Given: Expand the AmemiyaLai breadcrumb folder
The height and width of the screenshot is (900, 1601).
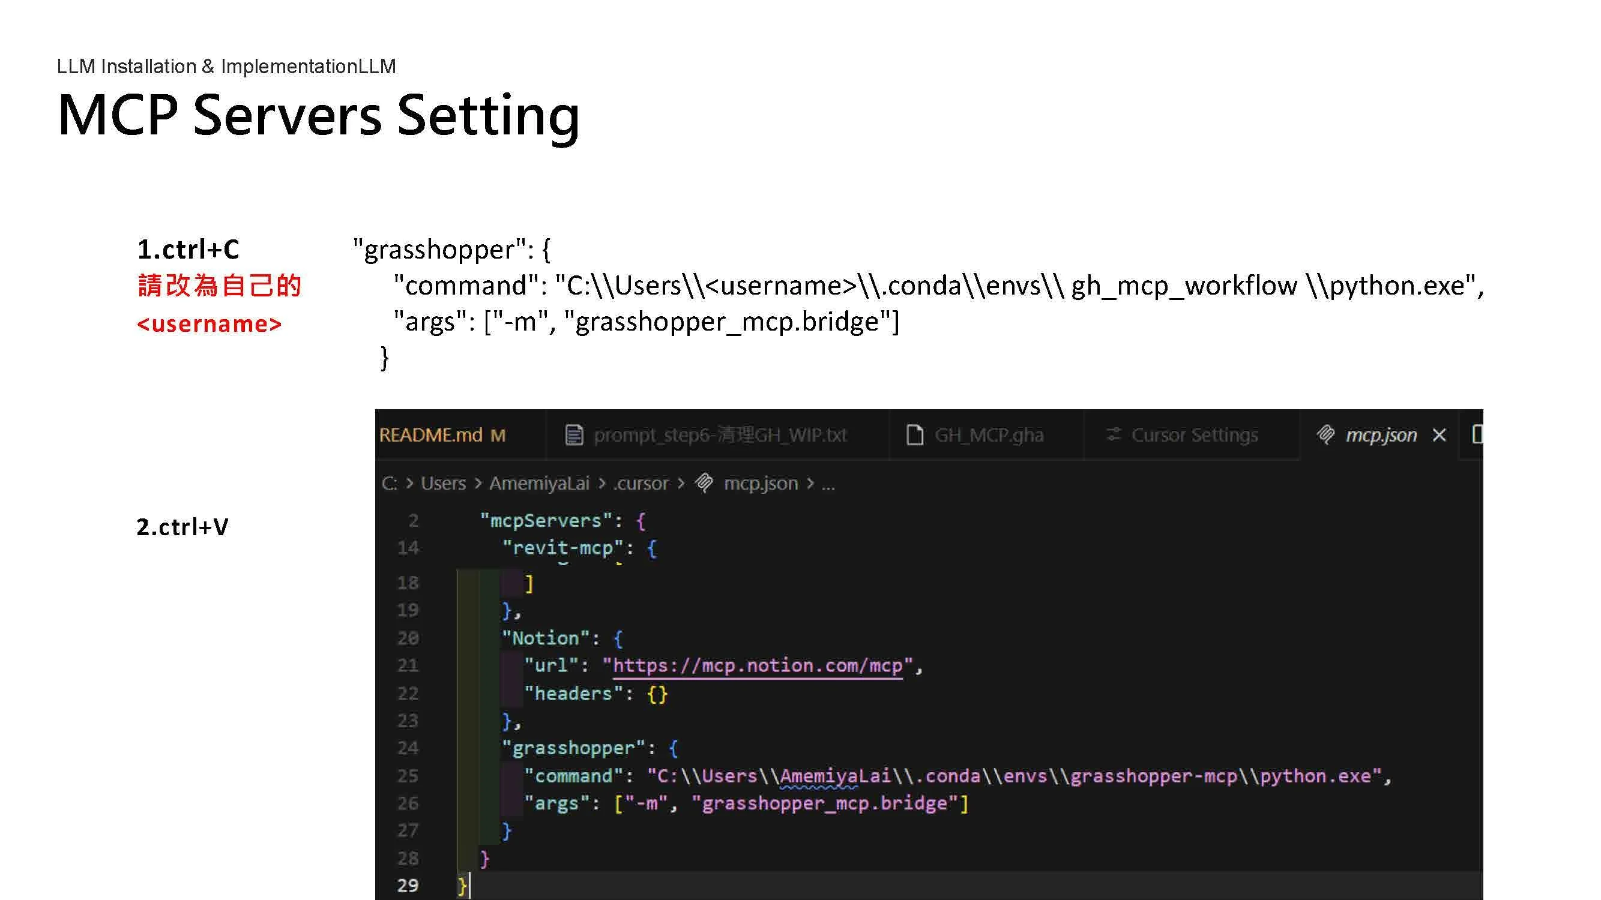Looking at the screenshot, I should (x=538, y=483).
